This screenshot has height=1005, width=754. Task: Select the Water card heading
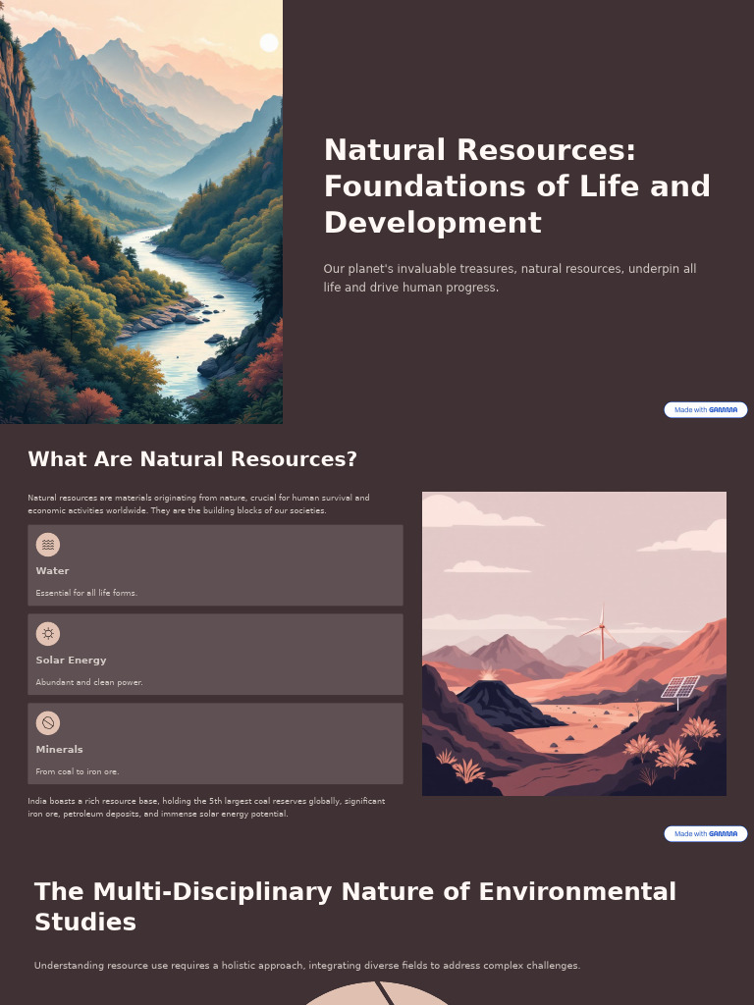pyautogui.click(x=53, y=570)
